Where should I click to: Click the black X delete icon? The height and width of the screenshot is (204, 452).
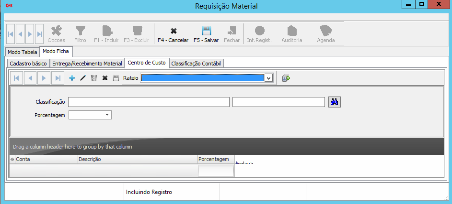(x=104, y=78)
